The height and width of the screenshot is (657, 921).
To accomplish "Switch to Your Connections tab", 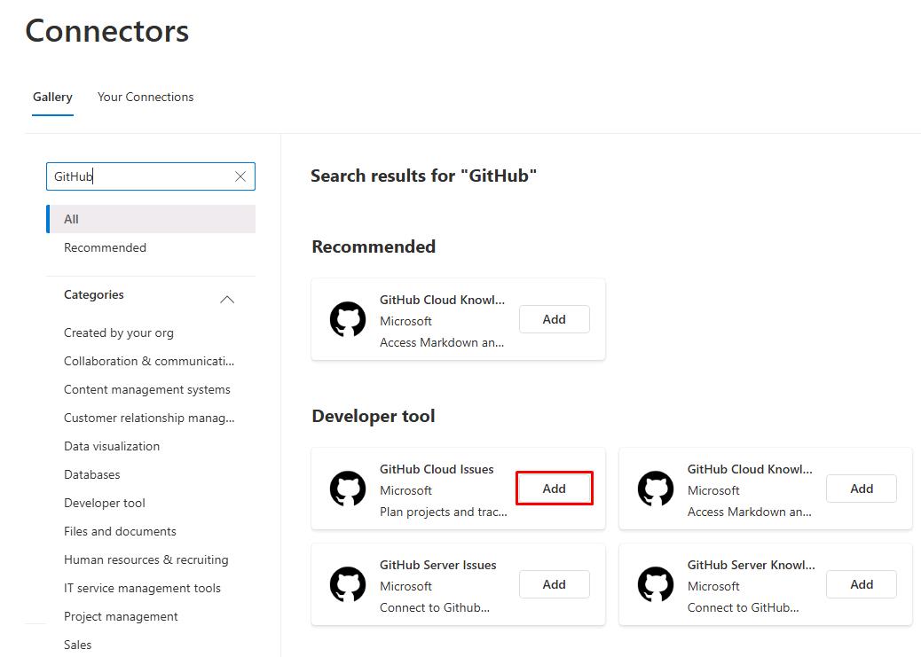I will click(x=146, y=97).
